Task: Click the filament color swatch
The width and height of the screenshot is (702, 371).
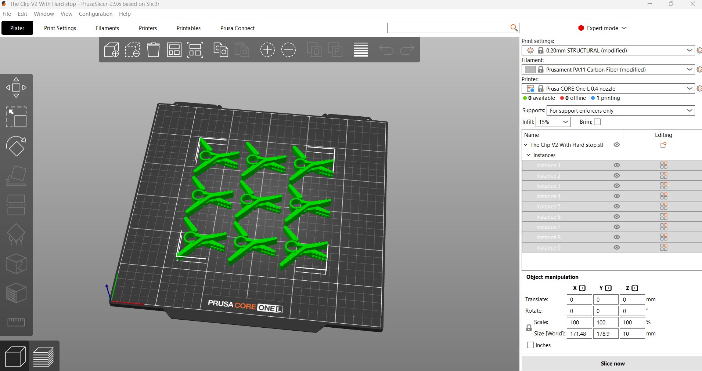Action: pyautogui.click(x=530, y=69)
